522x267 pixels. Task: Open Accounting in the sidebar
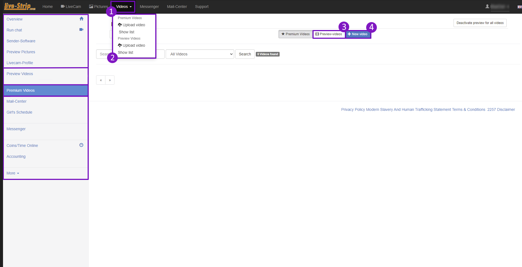click(x=16, y=156)
